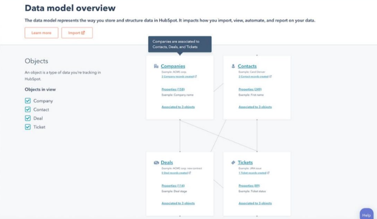Click the Tickets tag icon
This screenshot has height=219, width=377.
click(x=233, y=163)
